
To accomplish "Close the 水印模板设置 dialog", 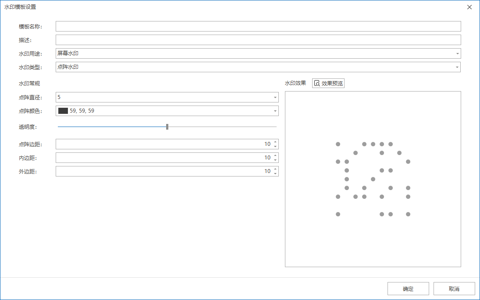I will tap(469, 7).
